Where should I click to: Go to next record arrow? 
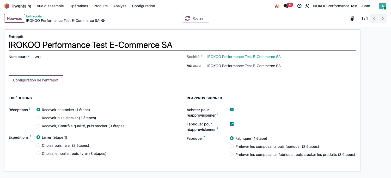382,18
